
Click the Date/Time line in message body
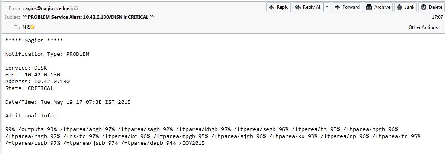[68, 102]
